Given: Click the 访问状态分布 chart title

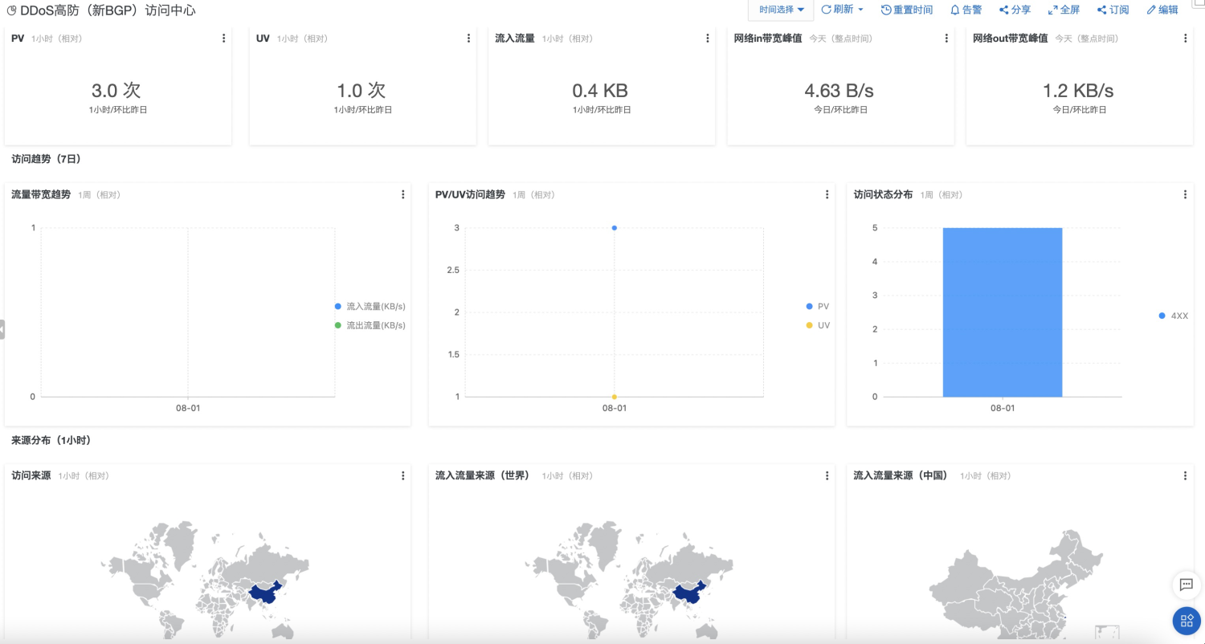Looking at the screenshot, I should 883,194.
